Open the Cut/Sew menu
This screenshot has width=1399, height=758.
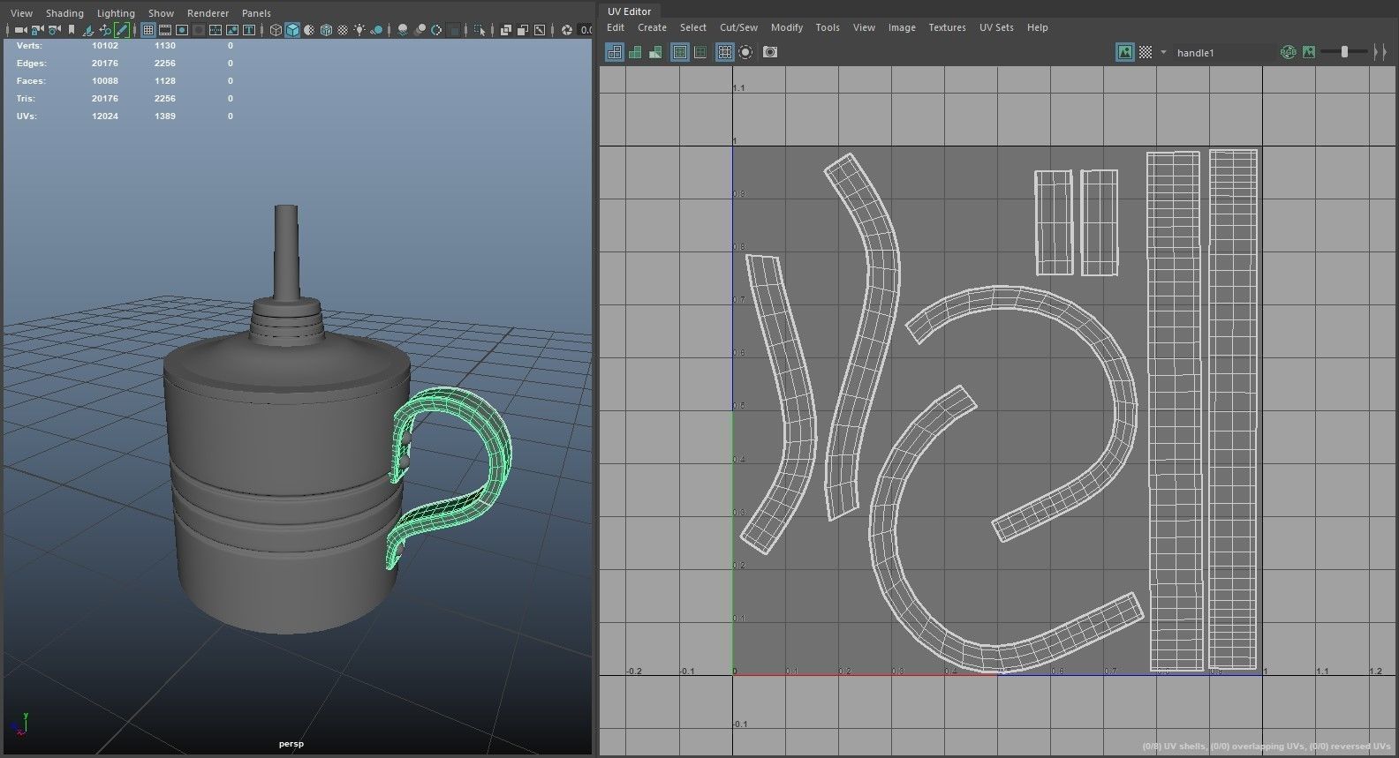pyautogui.click(x=738, y=27)
